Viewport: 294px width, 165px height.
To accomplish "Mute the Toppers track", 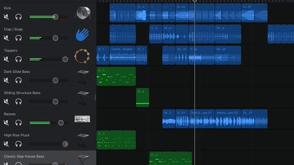I will click(6, 59).
